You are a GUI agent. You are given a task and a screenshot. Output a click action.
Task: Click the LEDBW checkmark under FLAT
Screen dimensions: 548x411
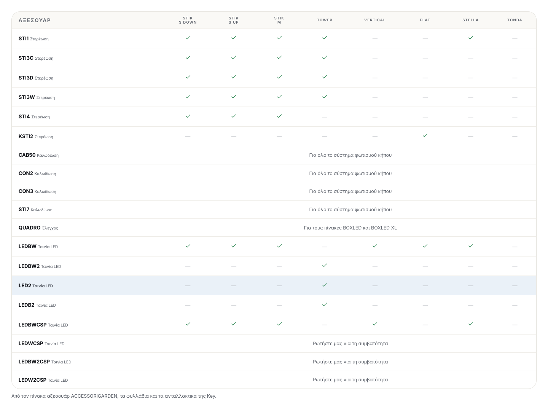425,246
